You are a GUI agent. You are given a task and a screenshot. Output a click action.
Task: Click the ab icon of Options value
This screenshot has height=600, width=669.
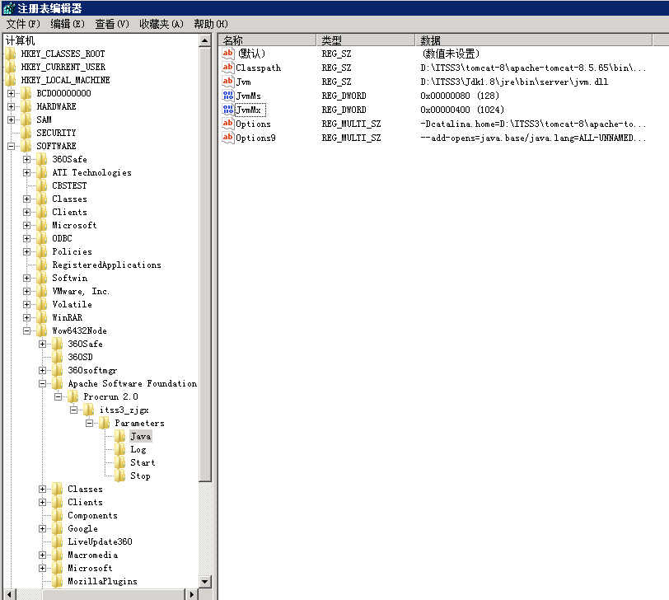pos(228,124)
